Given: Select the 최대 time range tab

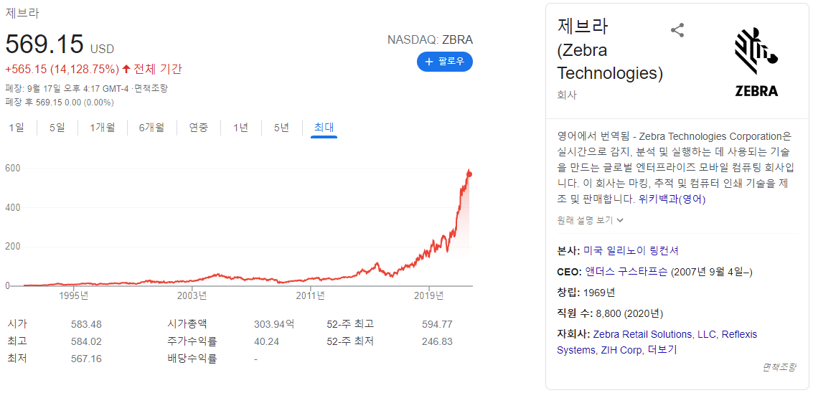Looking at the screenshot, I should (x=324, y=128).
